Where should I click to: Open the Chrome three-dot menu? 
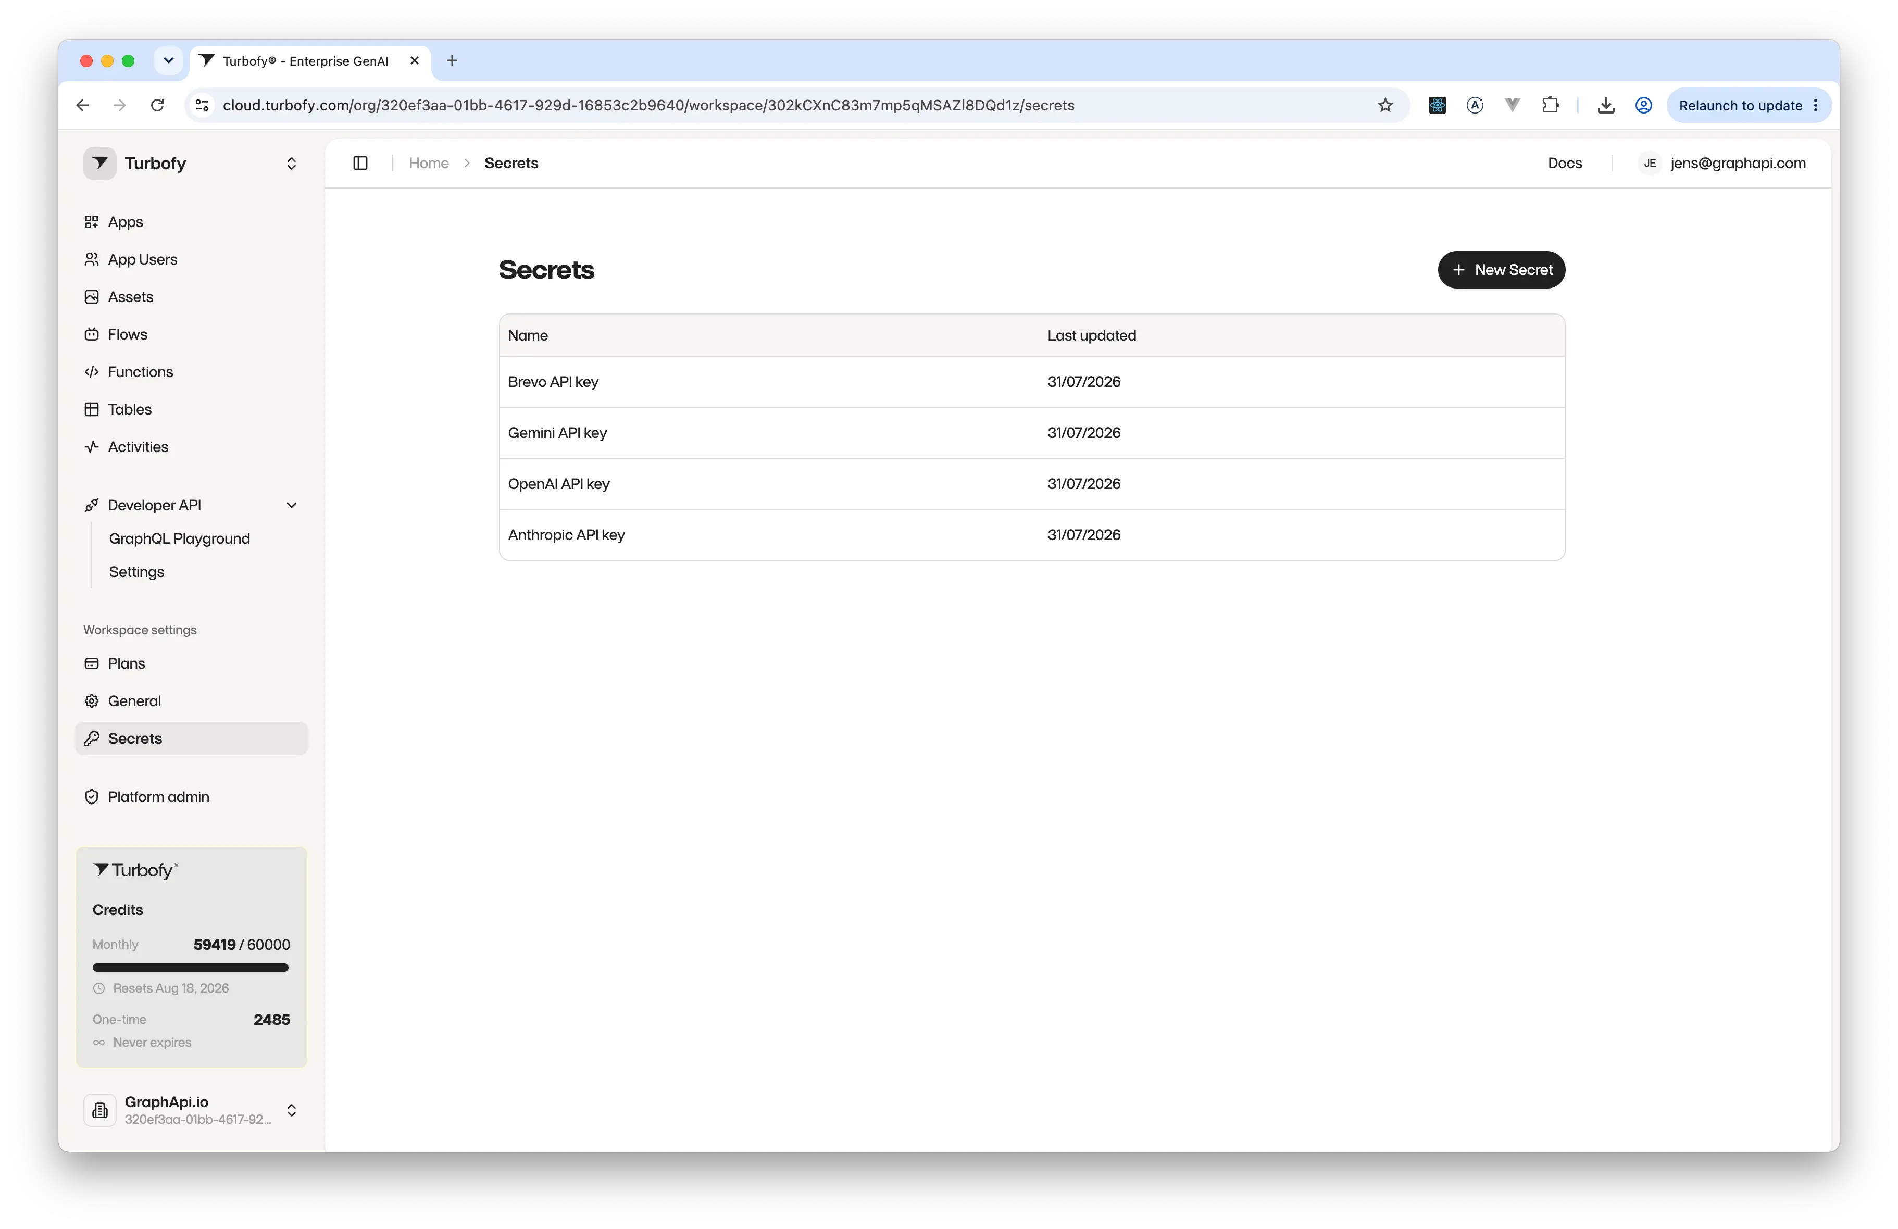(x=1816, y=105)
